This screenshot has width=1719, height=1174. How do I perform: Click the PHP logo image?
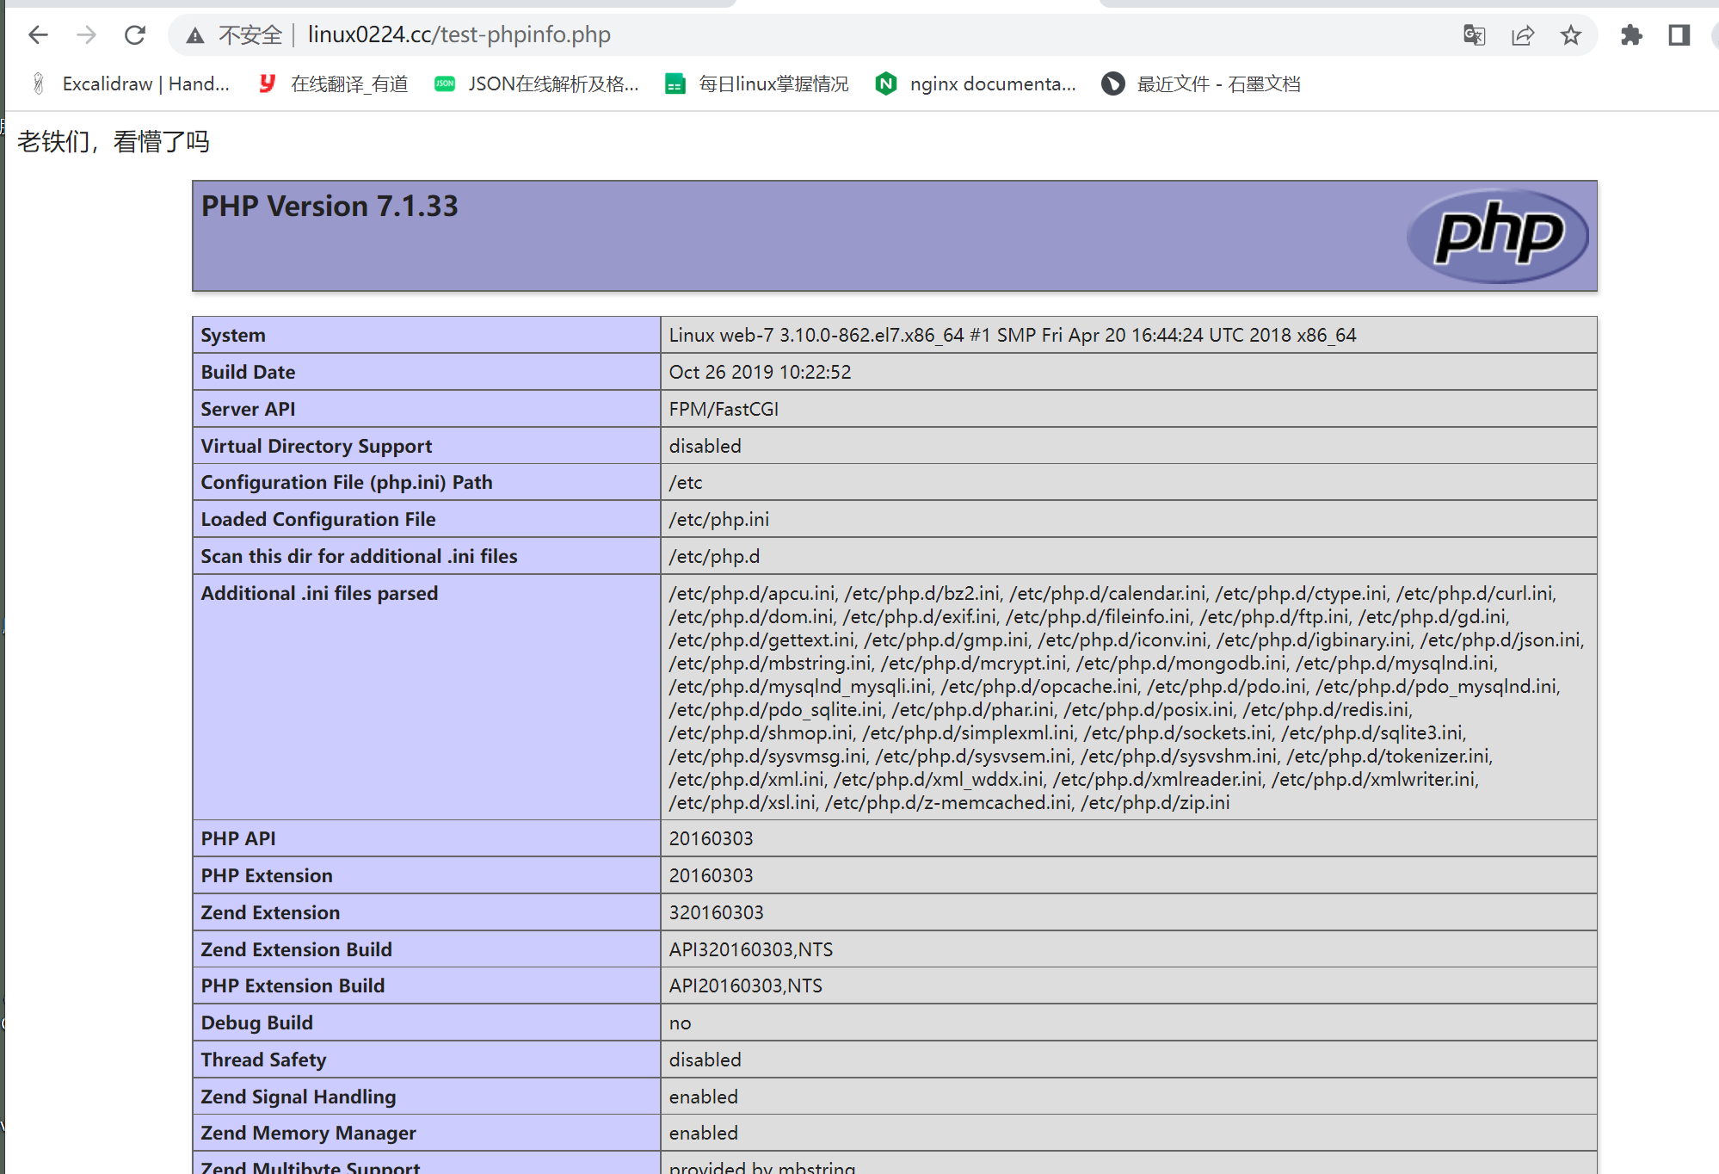click(x=1497, y=235)
